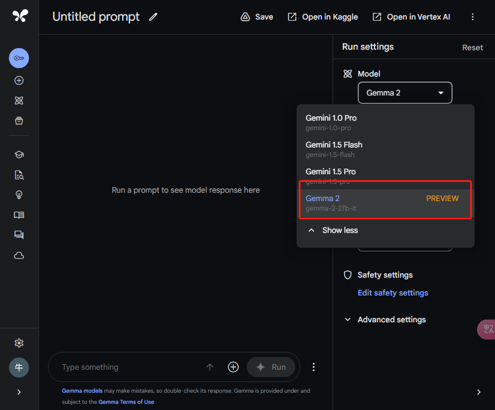Click Open in Vertex AI

(x=411, y=17)
